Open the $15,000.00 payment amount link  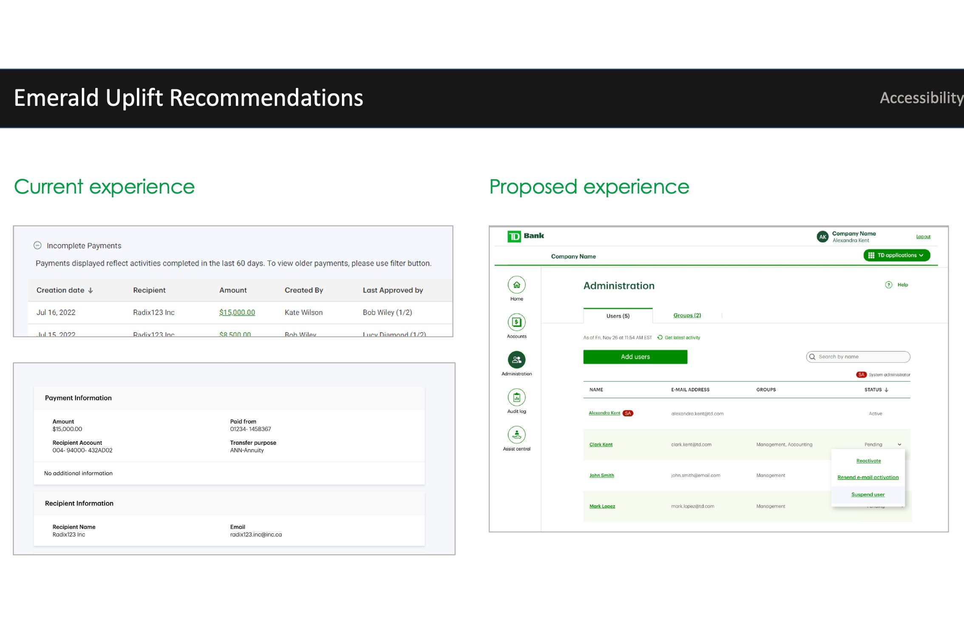coord(237,313)
